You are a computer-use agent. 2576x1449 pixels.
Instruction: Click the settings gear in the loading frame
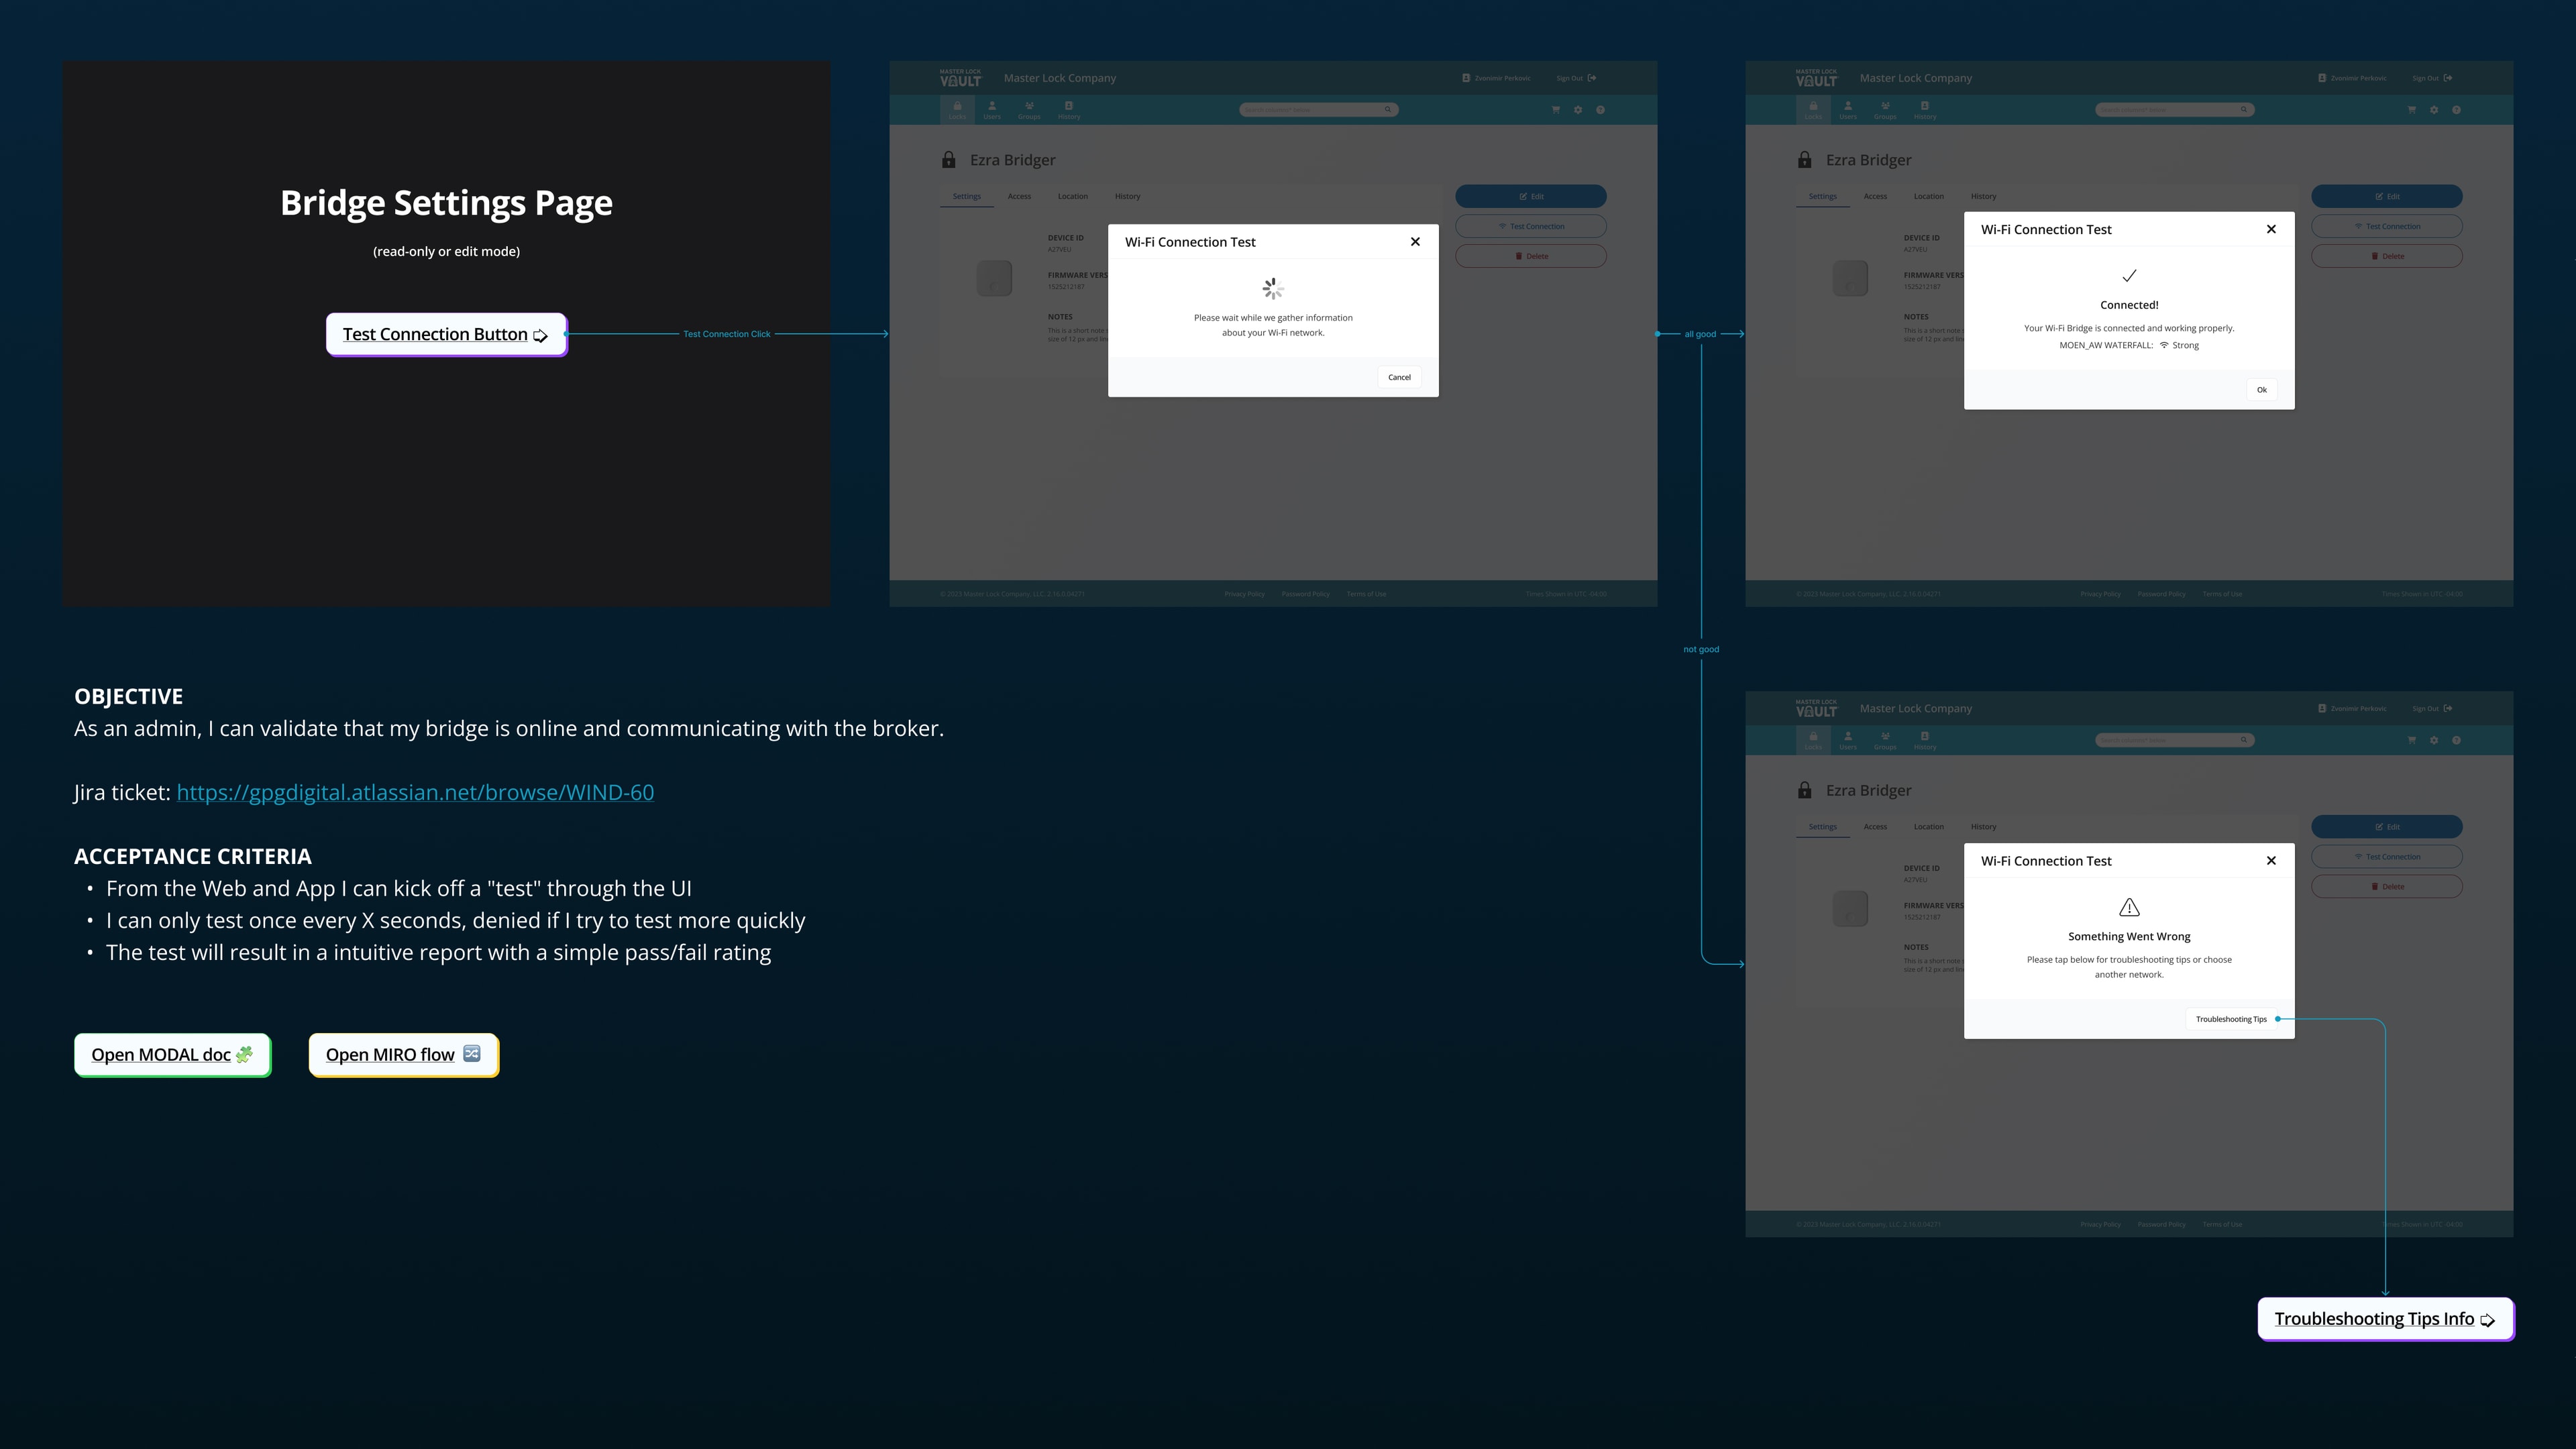pyautogui.click(x=1578, y=110)
